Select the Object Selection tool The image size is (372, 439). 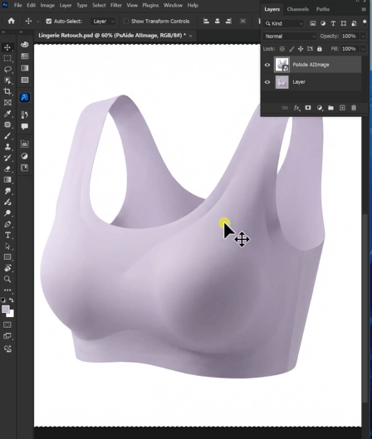tap(7, 80)
